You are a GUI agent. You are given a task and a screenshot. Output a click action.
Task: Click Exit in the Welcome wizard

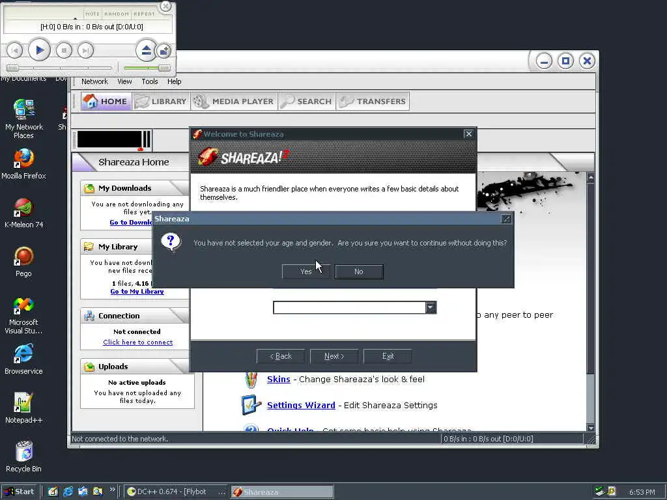tap(388, 356)
